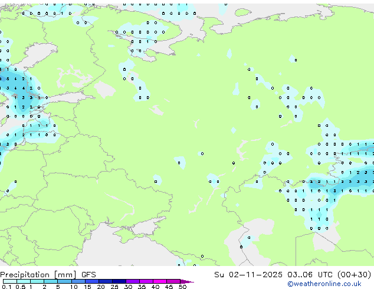Click the 25–30 mm navy legend swatch
Image resolution: width=374 pixels, height=289 pixels.
coord(119,281)
